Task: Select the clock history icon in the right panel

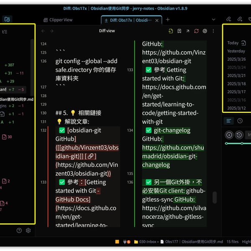Action: tap(240, 121)
